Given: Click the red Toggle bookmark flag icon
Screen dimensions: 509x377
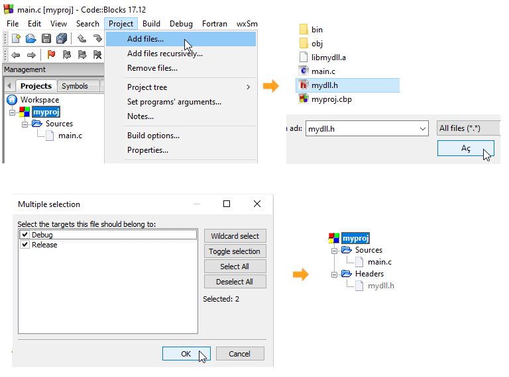Looking at the screenshot, I should 51,54.
